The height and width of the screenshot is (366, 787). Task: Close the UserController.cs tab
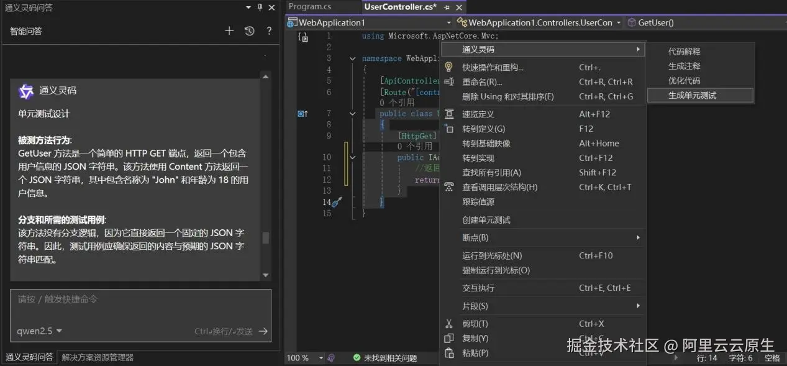459,7
